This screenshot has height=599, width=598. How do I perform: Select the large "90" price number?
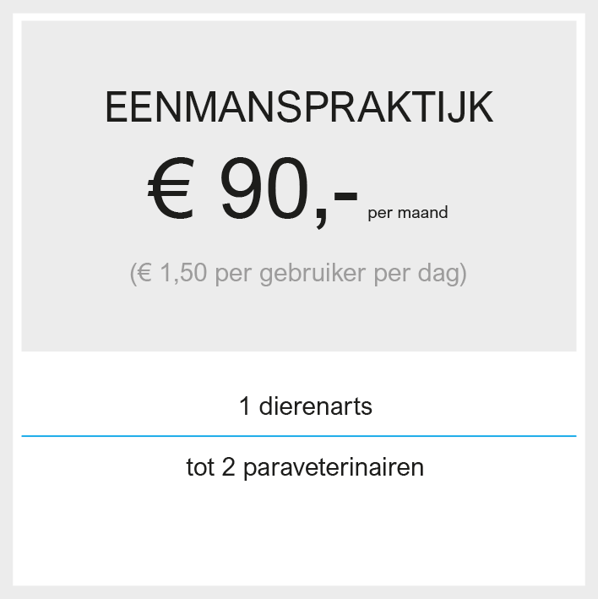[x=264, y=188]
